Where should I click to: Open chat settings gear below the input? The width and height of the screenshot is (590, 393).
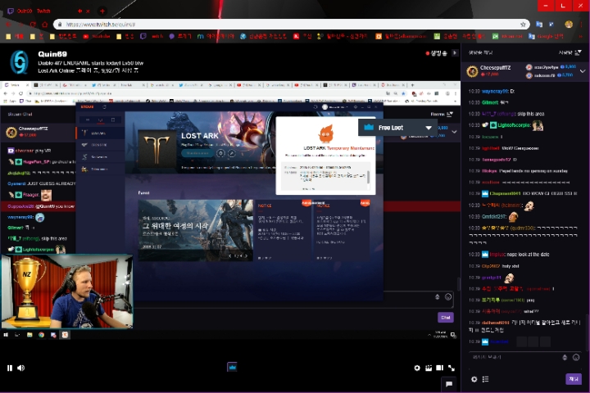click(474, 379)
